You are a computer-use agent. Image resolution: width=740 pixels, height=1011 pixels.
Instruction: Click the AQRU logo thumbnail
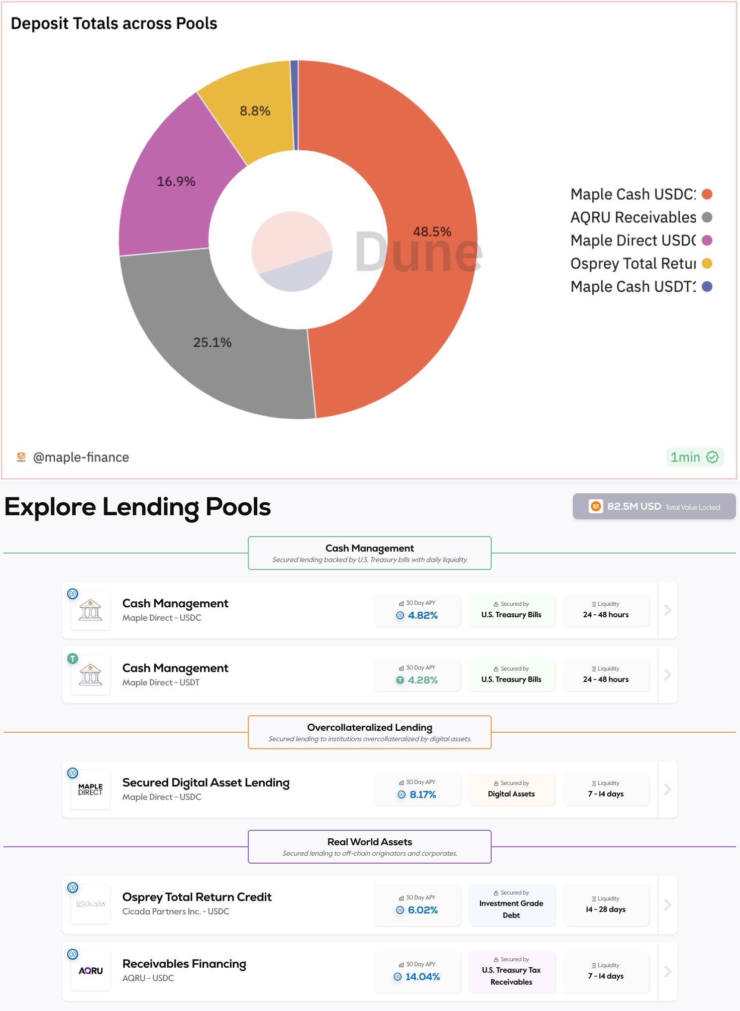point(91,971)
